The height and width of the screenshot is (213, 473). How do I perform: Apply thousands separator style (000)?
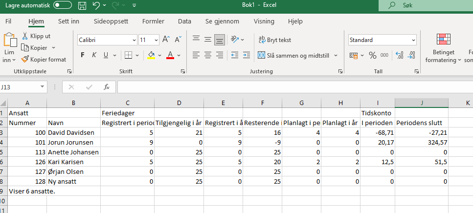[384, 55]
